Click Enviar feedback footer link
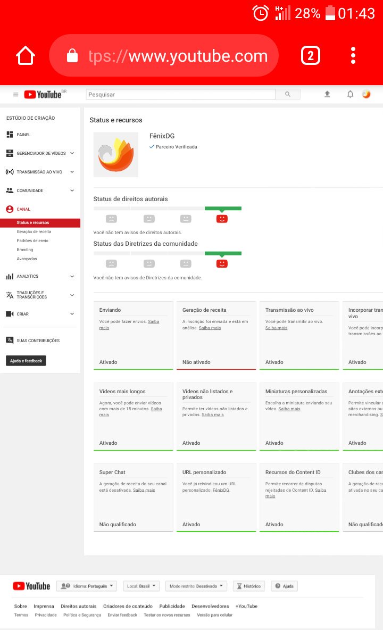383x630 pixels. (122, 615)
